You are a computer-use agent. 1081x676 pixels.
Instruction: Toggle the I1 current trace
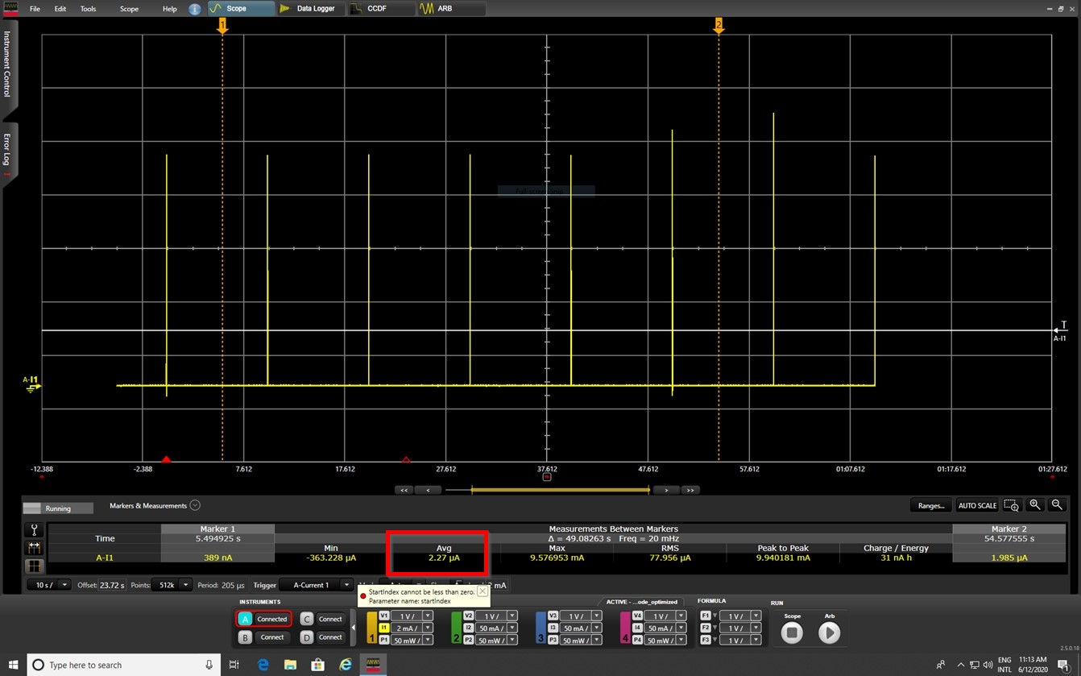tap(384, 628)
